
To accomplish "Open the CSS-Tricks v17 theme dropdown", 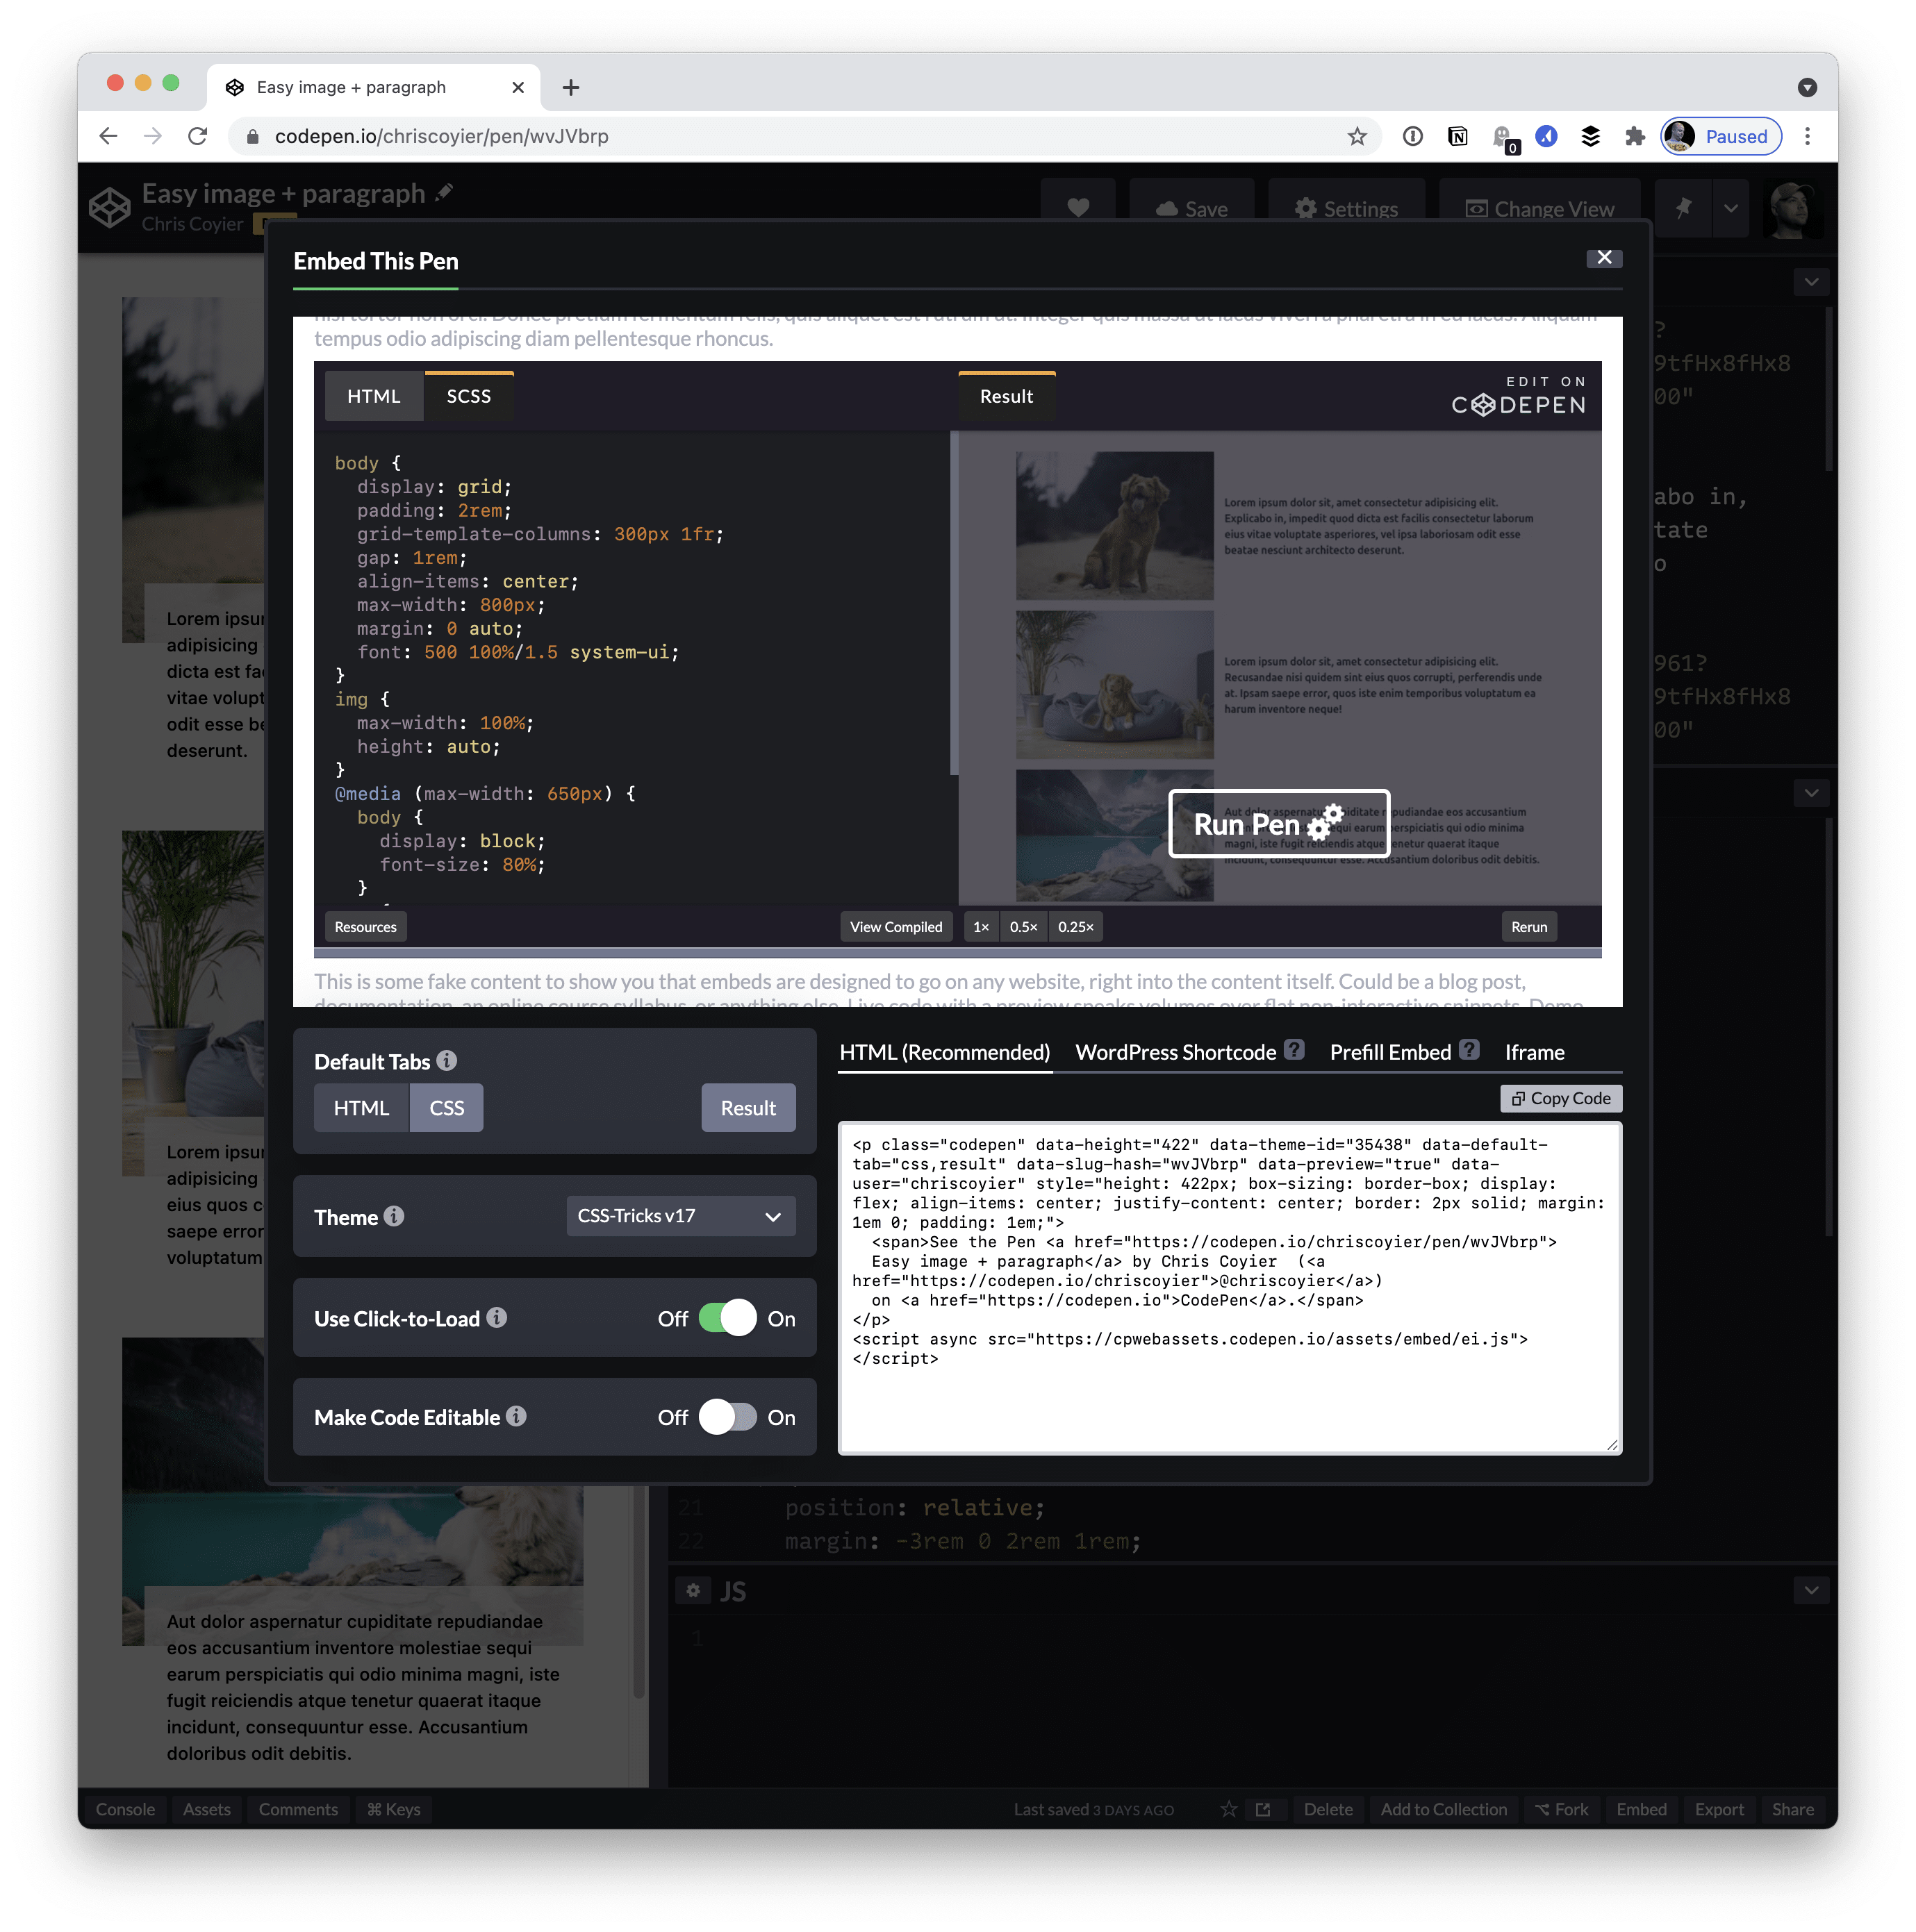I will [679, 1216].
